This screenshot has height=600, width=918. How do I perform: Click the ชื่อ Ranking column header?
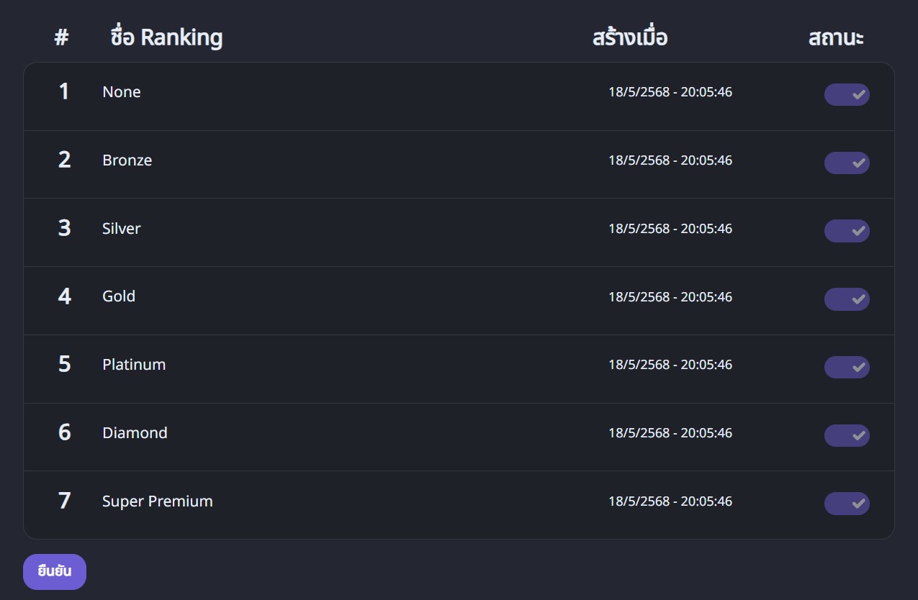click(x=166, y=37)
